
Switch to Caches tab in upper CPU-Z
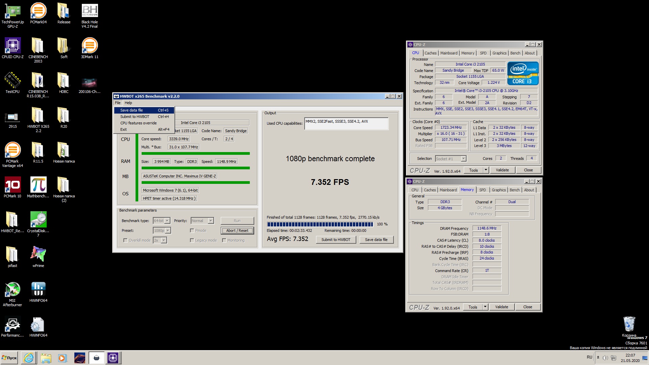430,53
